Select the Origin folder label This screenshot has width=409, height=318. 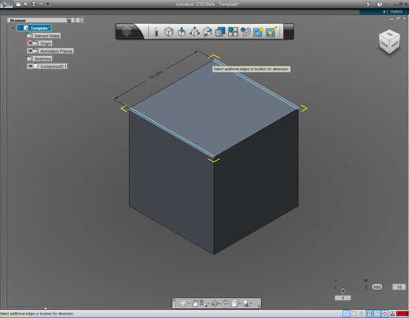pos(46,44)
